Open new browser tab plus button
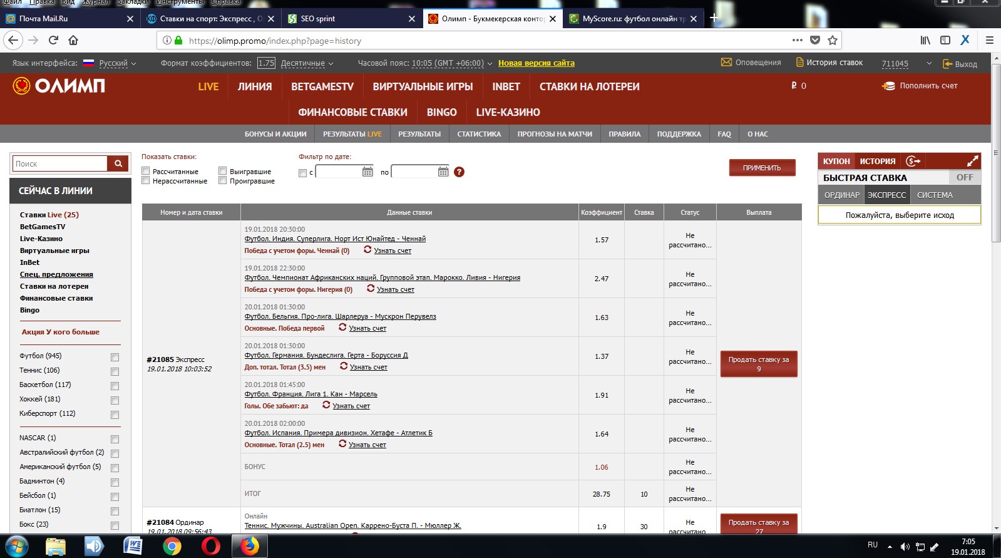The height and width of the screenshot is (558, 1001). tap(714, 18)
